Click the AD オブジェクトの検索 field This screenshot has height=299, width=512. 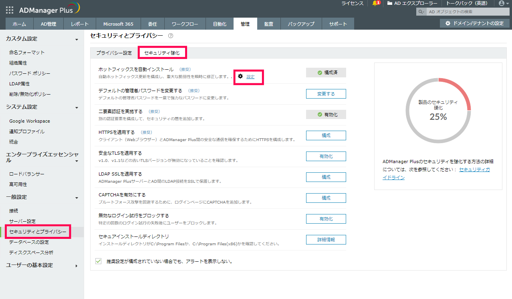tap(468, 12)
